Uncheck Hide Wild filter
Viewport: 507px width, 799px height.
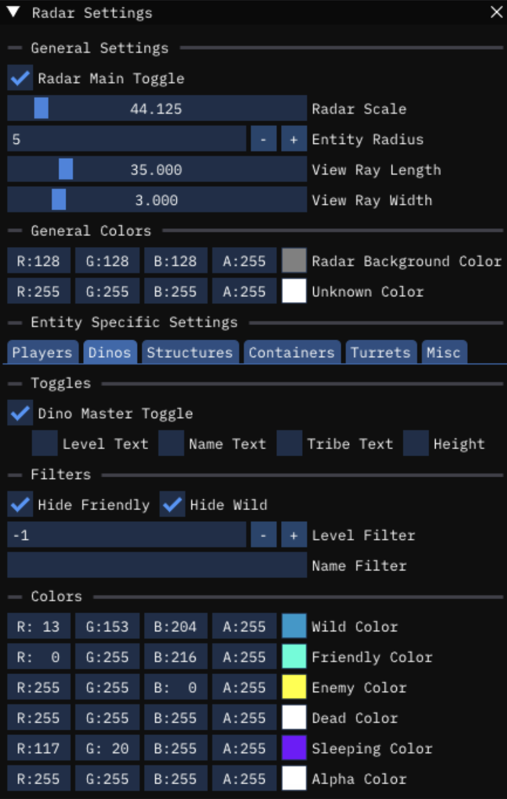tap(173, 504)
